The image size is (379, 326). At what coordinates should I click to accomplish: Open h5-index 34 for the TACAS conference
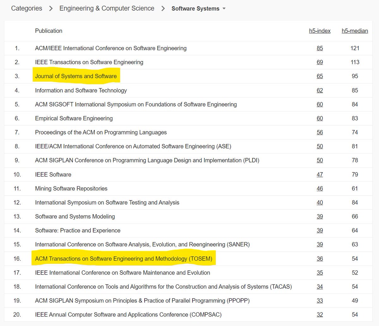click(320, 287)
